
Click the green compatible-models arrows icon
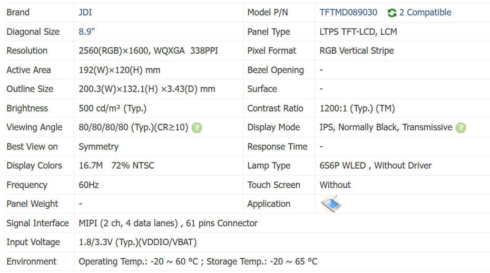pyautogui.click(x=391, y=13)
